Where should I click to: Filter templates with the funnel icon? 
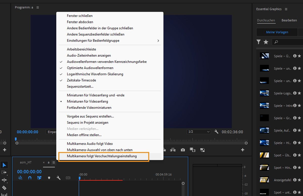[259, 42]
